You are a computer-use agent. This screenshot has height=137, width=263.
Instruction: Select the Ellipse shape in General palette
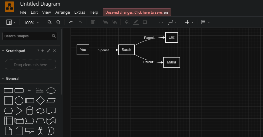click(x=51, y=90)
